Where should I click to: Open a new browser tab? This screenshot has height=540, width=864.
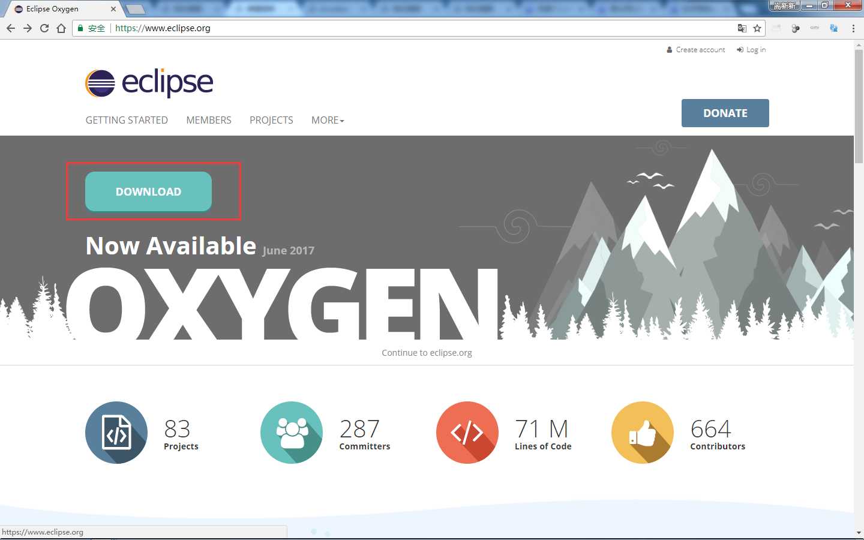point(136,9)
